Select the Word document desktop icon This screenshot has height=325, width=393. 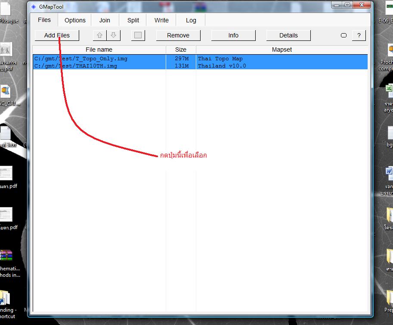(x=389, y=173)
